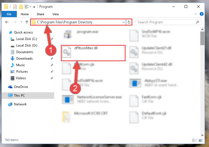This screenshot has width=209, height=147.
Task: Switch to the View tab
Action: [55, 14]
